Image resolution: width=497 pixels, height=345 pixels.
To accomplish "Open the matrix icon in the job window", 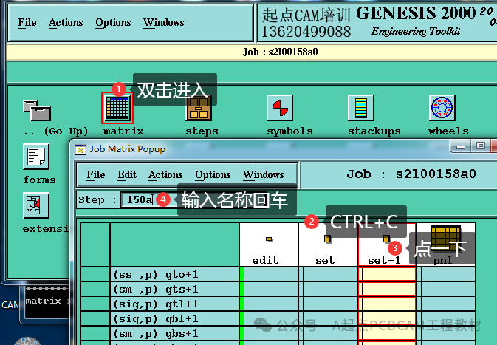I will pos(117,108).
